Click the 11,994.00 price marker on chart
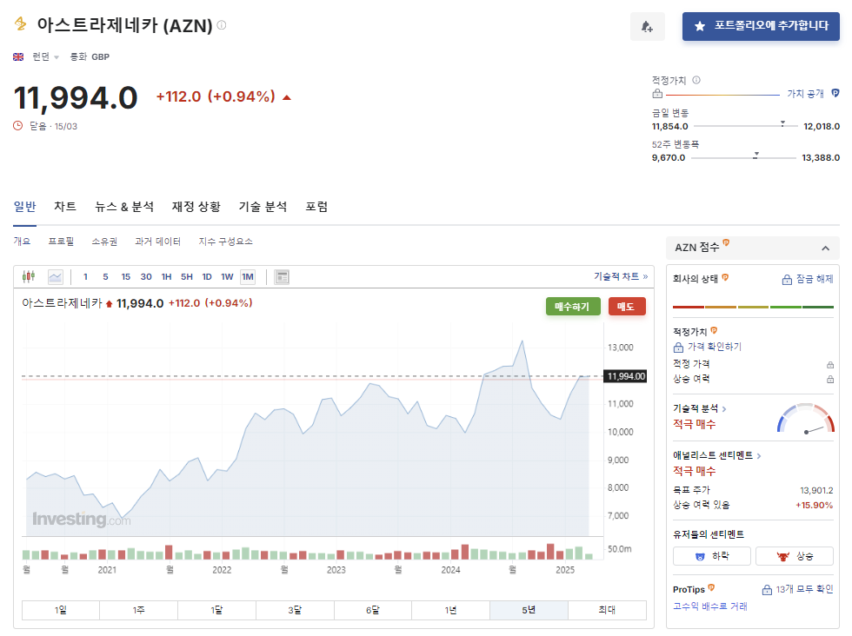The image size is (852, 636). pos(625,376)
